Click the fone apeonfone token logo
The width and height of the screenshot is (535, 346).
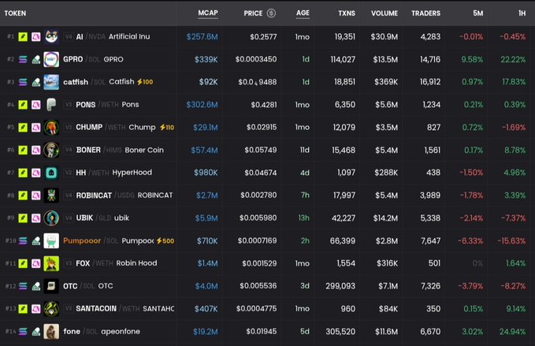click(x=51, y=331)
